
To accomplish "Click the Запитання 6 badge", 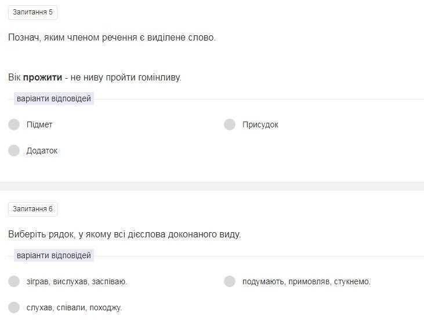I will [x=32, y=209].
